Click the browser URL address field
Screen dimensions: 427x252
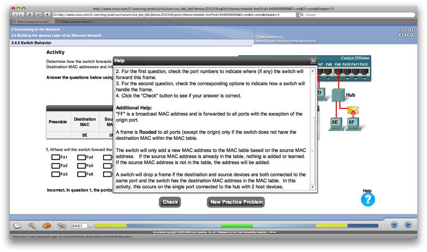174,15
